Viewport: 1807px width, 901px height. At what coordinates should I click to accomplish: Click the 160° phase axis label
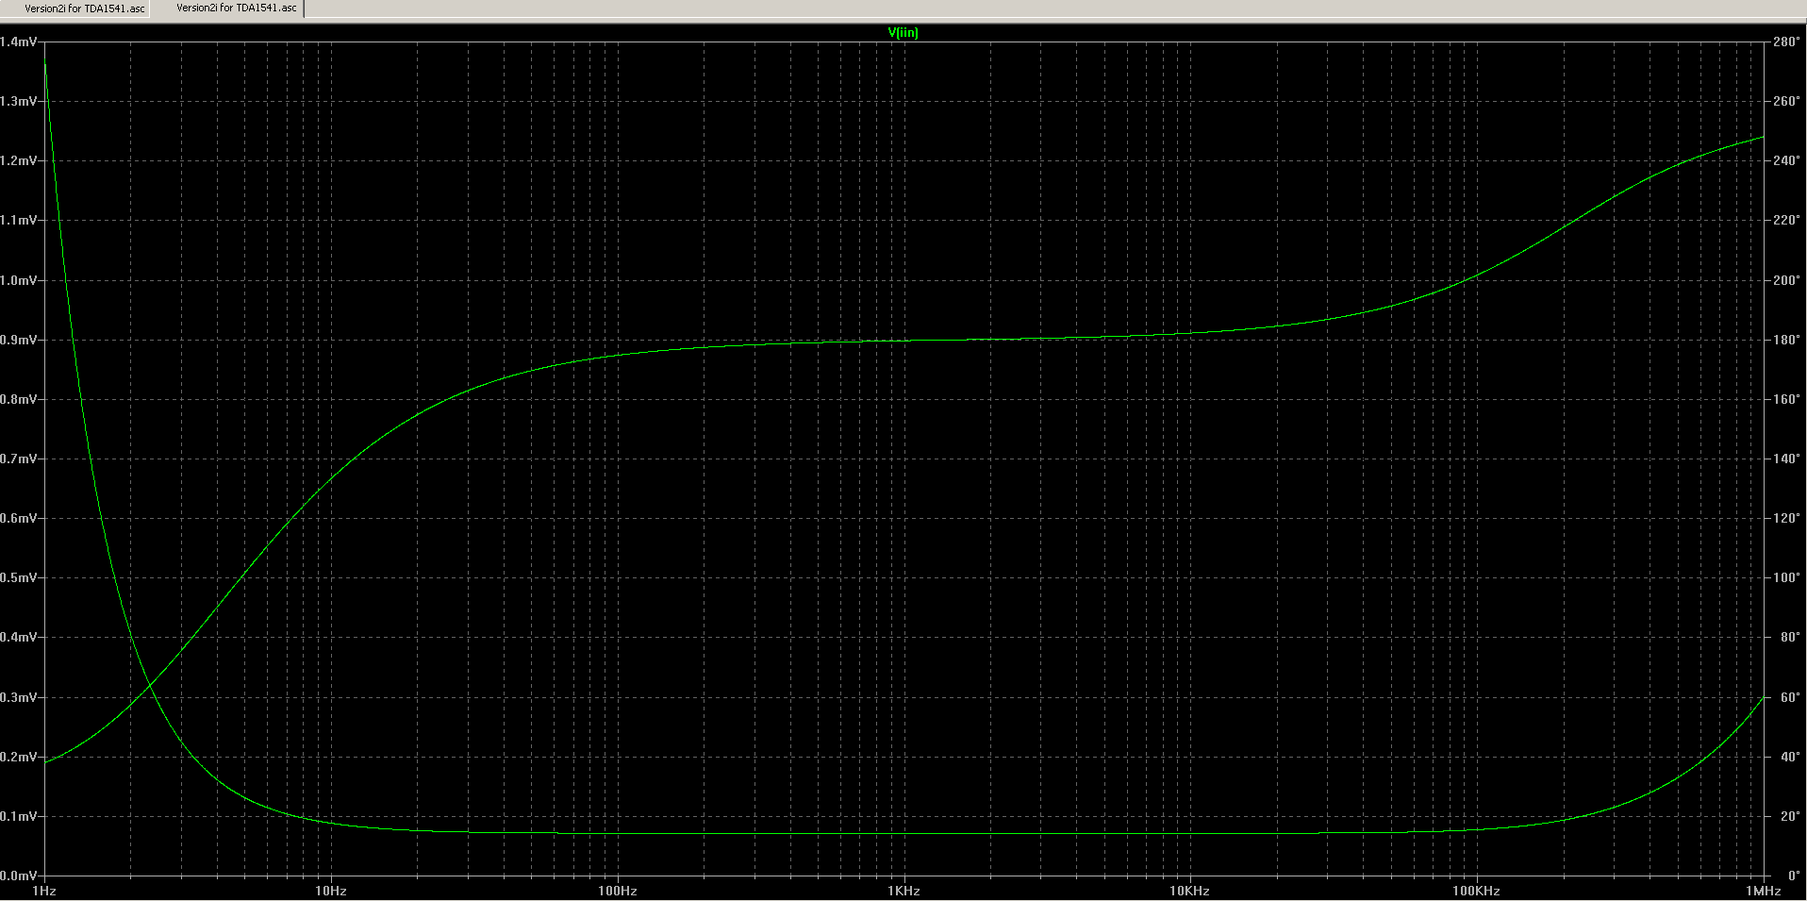[1785, 399]
